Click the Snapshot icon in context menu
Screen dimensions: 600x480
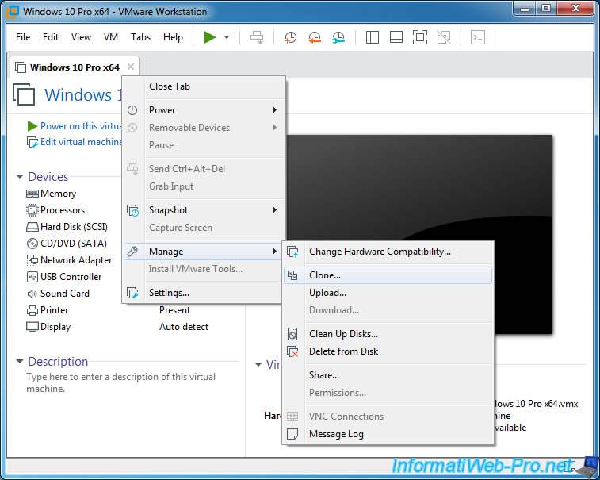[133, 210]
